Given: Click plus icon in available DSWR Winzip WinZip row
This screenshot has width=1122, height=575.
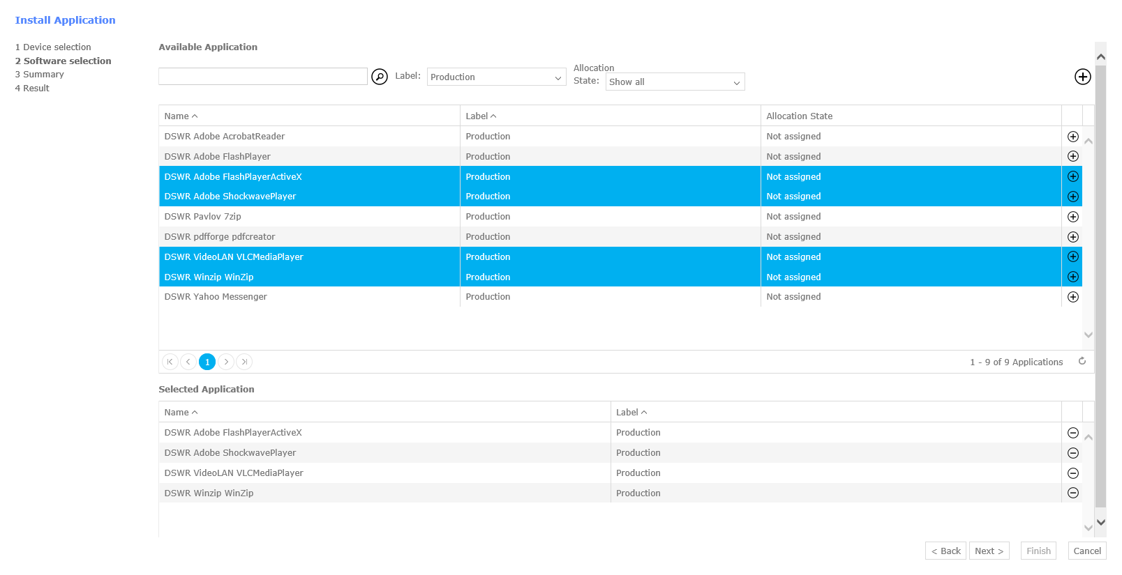Looking at the screenshot, I should pyautogui.click(x=1073, y=277).
